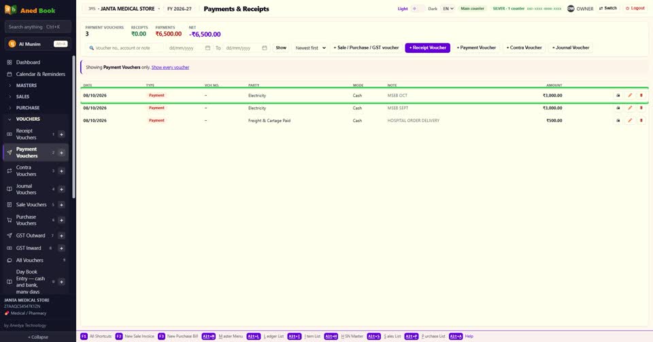
Task: Edit the MSEB OCT payment with pencil icon
Action: (x=630, y=96)
